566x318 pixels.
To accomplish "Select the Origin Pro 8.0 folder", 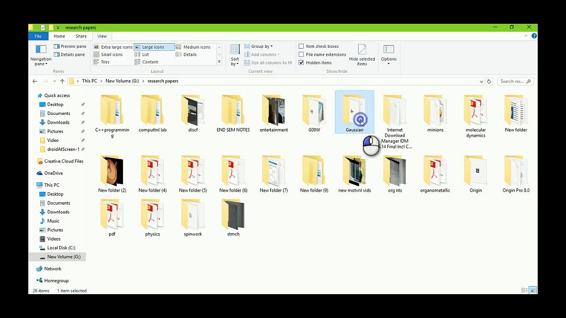I will 516,174.
